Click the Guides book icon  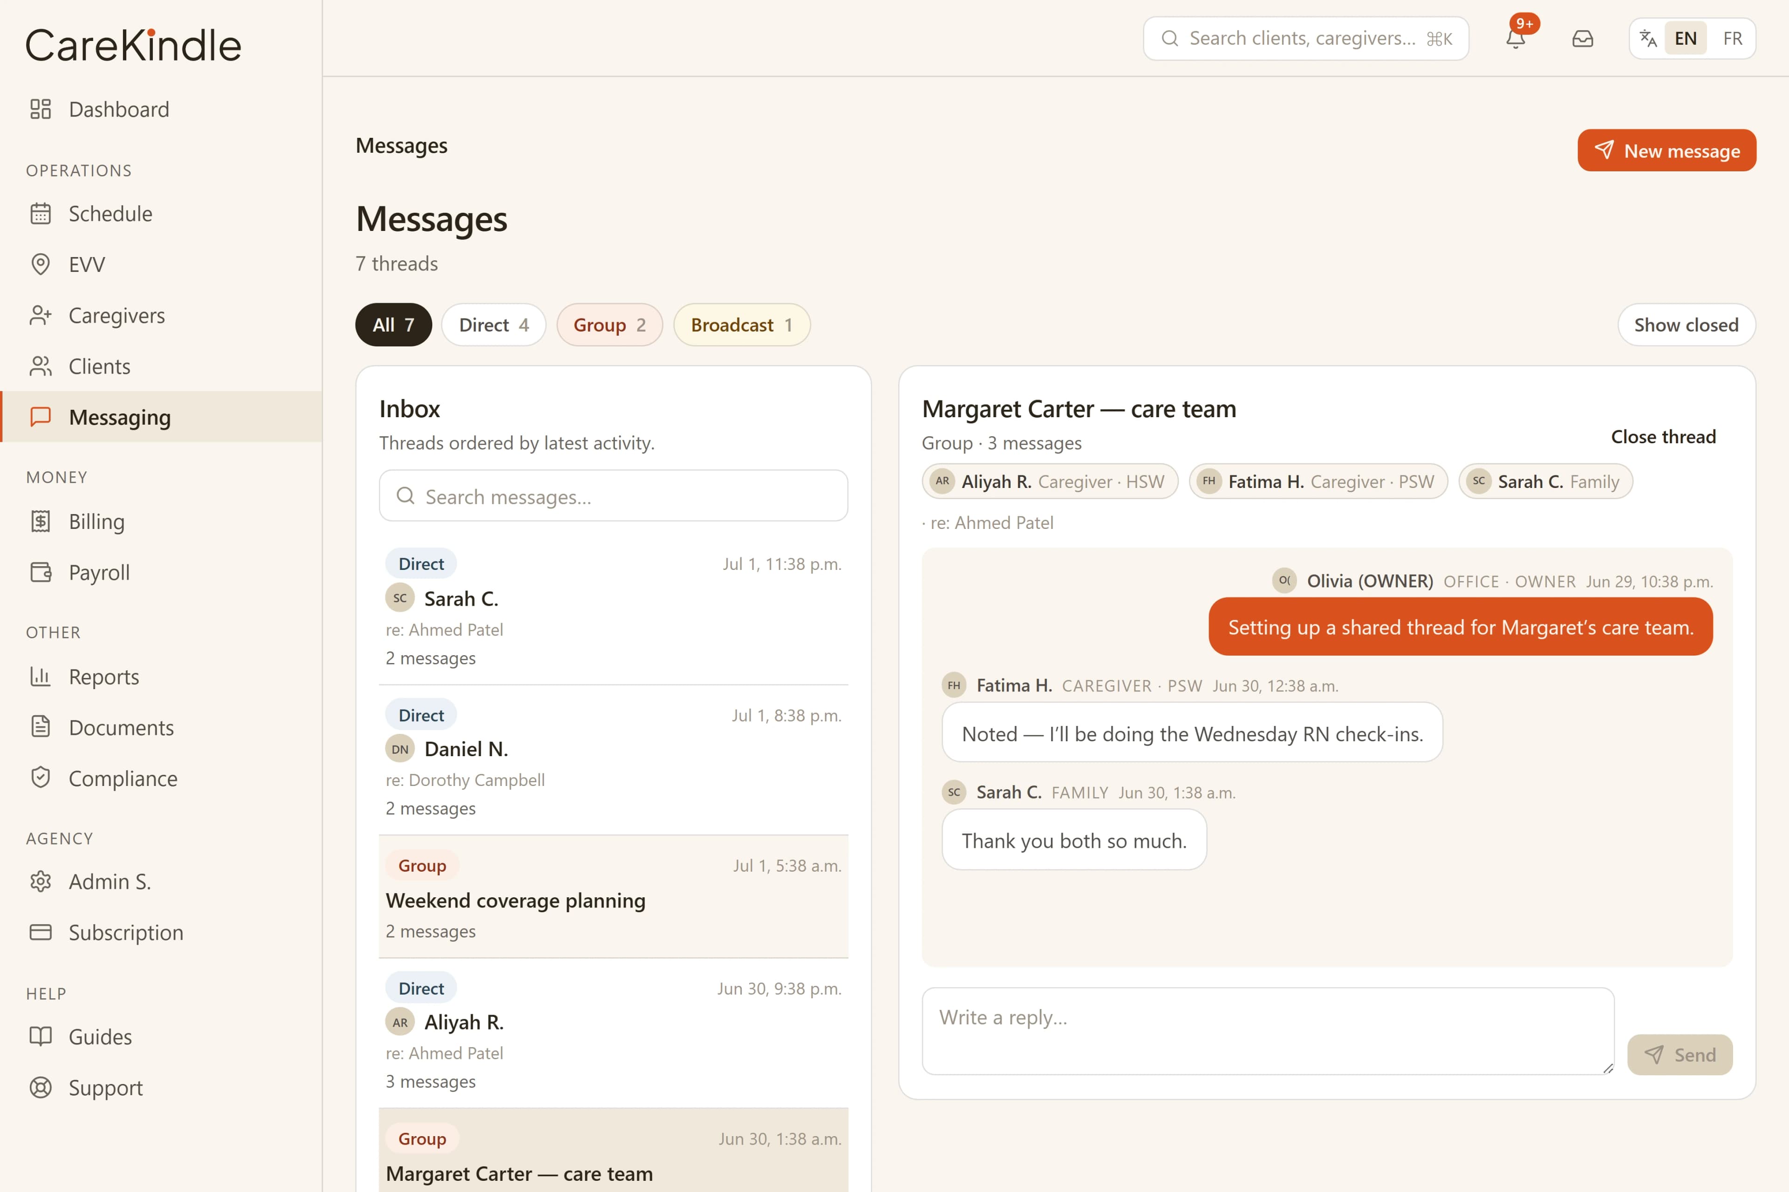click(41, 1036)
